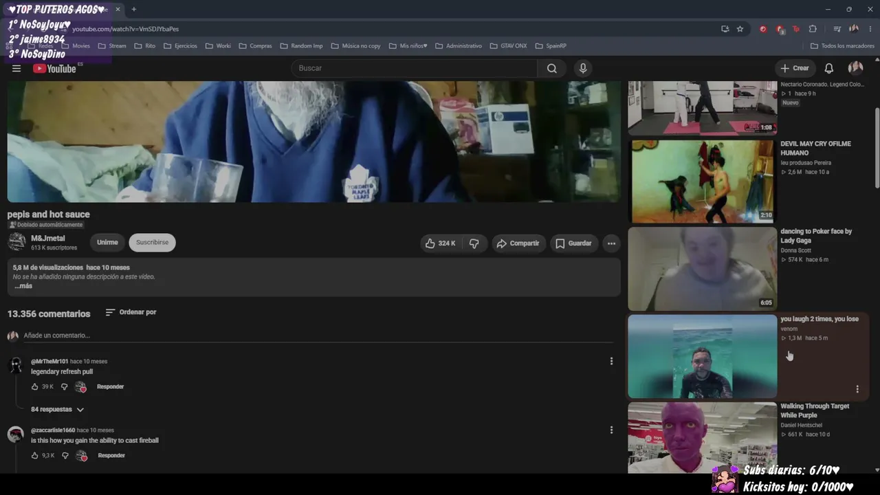
Task: Like the comment by @MrTheMr101
Action: pyautogui.click(x=35, y=387)
